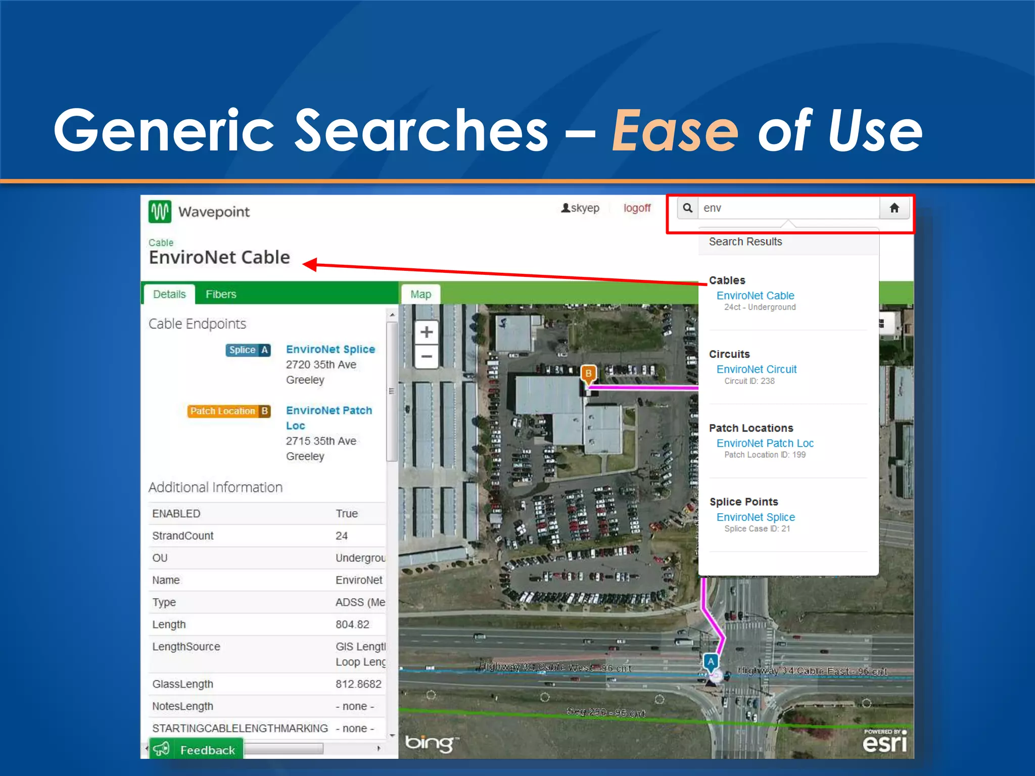The image size is (1035, 776).
Task: Click 'Seg 290 - 96 cnt' map label
Action: pos(605,713)
